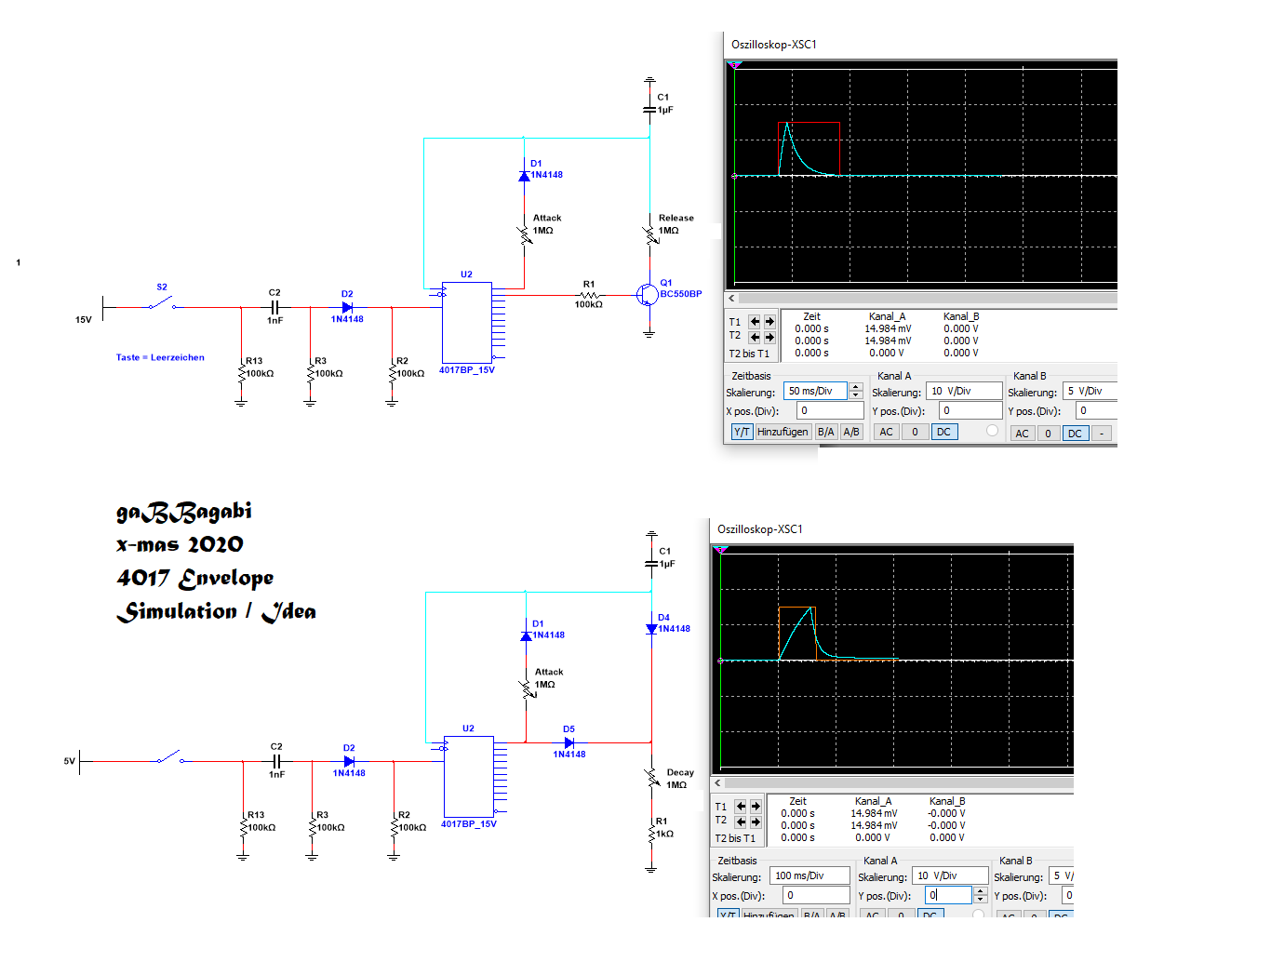Viewport: 1271px width, 962px height.
Task: Switch top oscilloscope to B/A display mode
Action: tap(825, 433)
